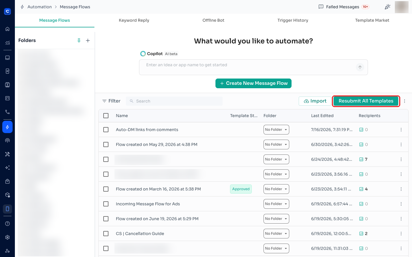
Task: Switch to the Keyword Reply tab
Action: pos(134,20)
